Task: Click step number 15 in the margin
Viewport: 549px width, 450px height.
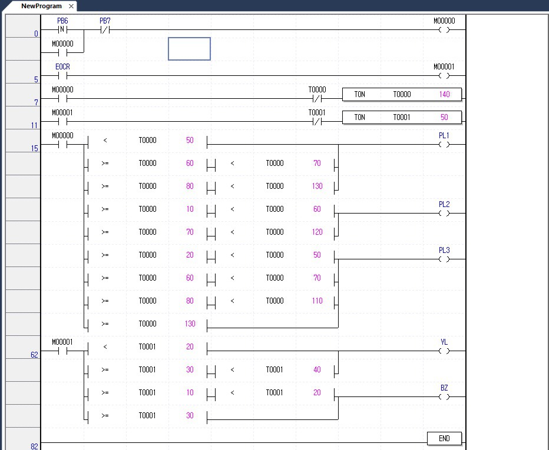Action: [34, 149]
